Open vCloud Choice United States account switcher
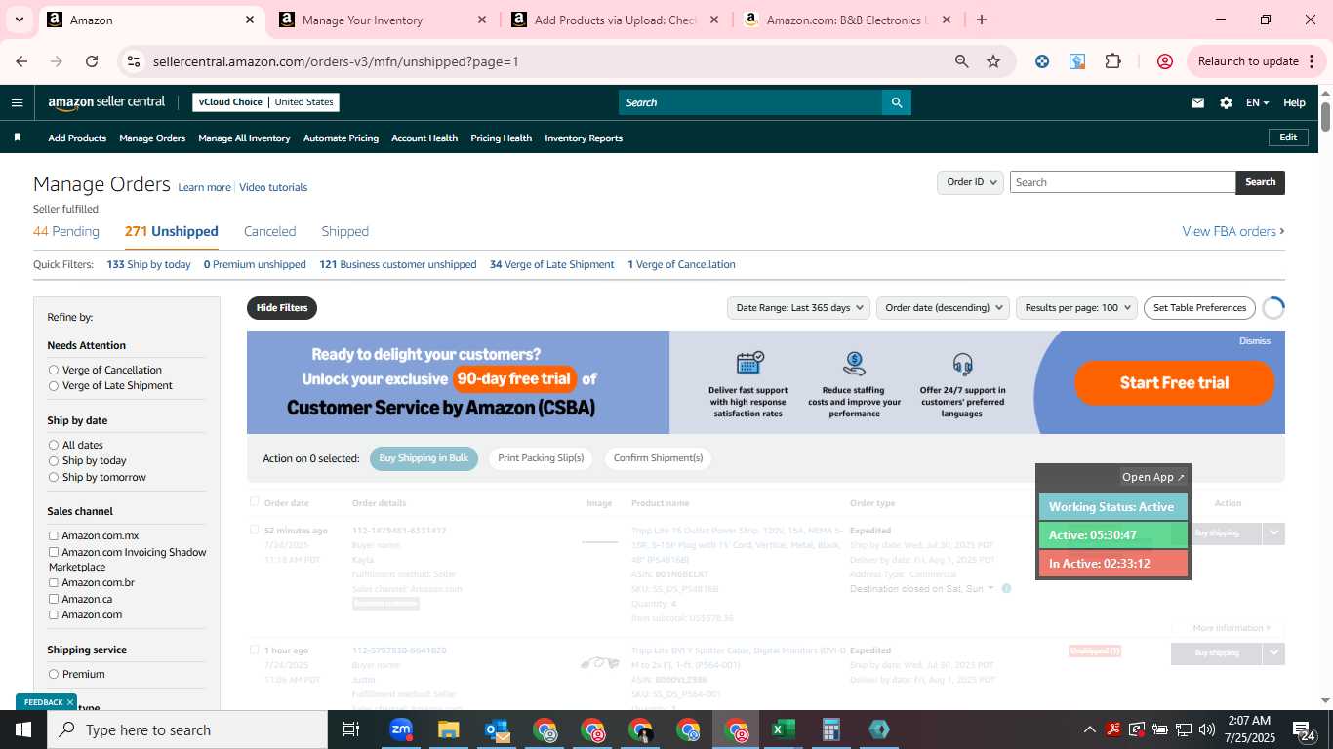 266,102
